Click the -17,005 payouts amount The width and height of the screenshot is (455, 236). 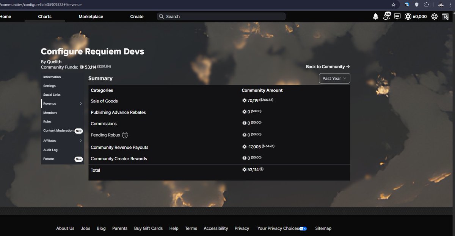click(254, 147)
